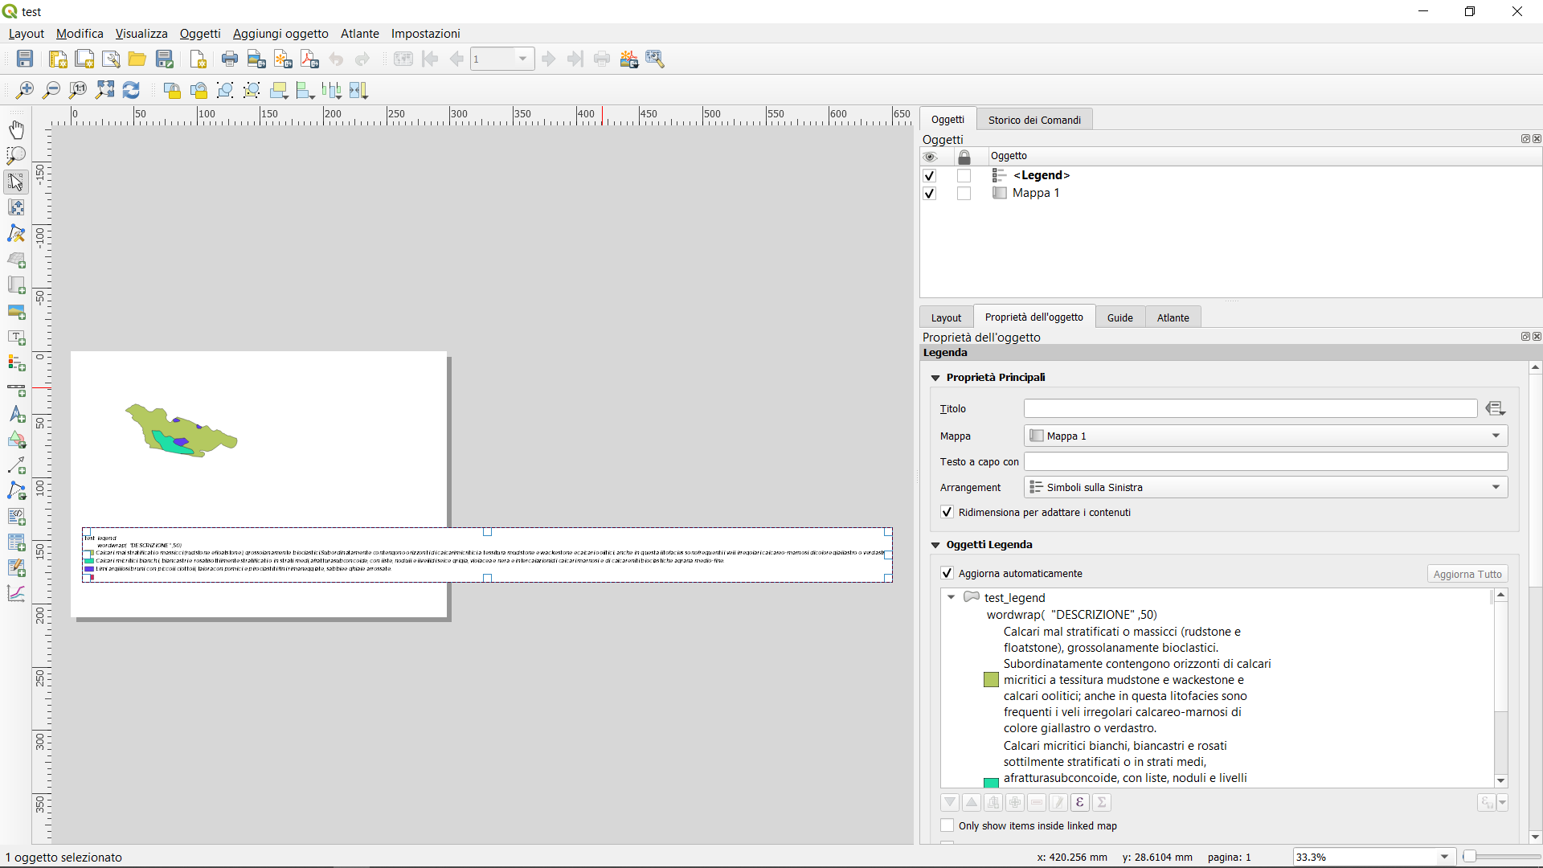The height and width of the screenshot is (868, 1543).
Task: Uncheck Ridimensiona per adattare i contenuti
Action: click(x=947, y=513)
